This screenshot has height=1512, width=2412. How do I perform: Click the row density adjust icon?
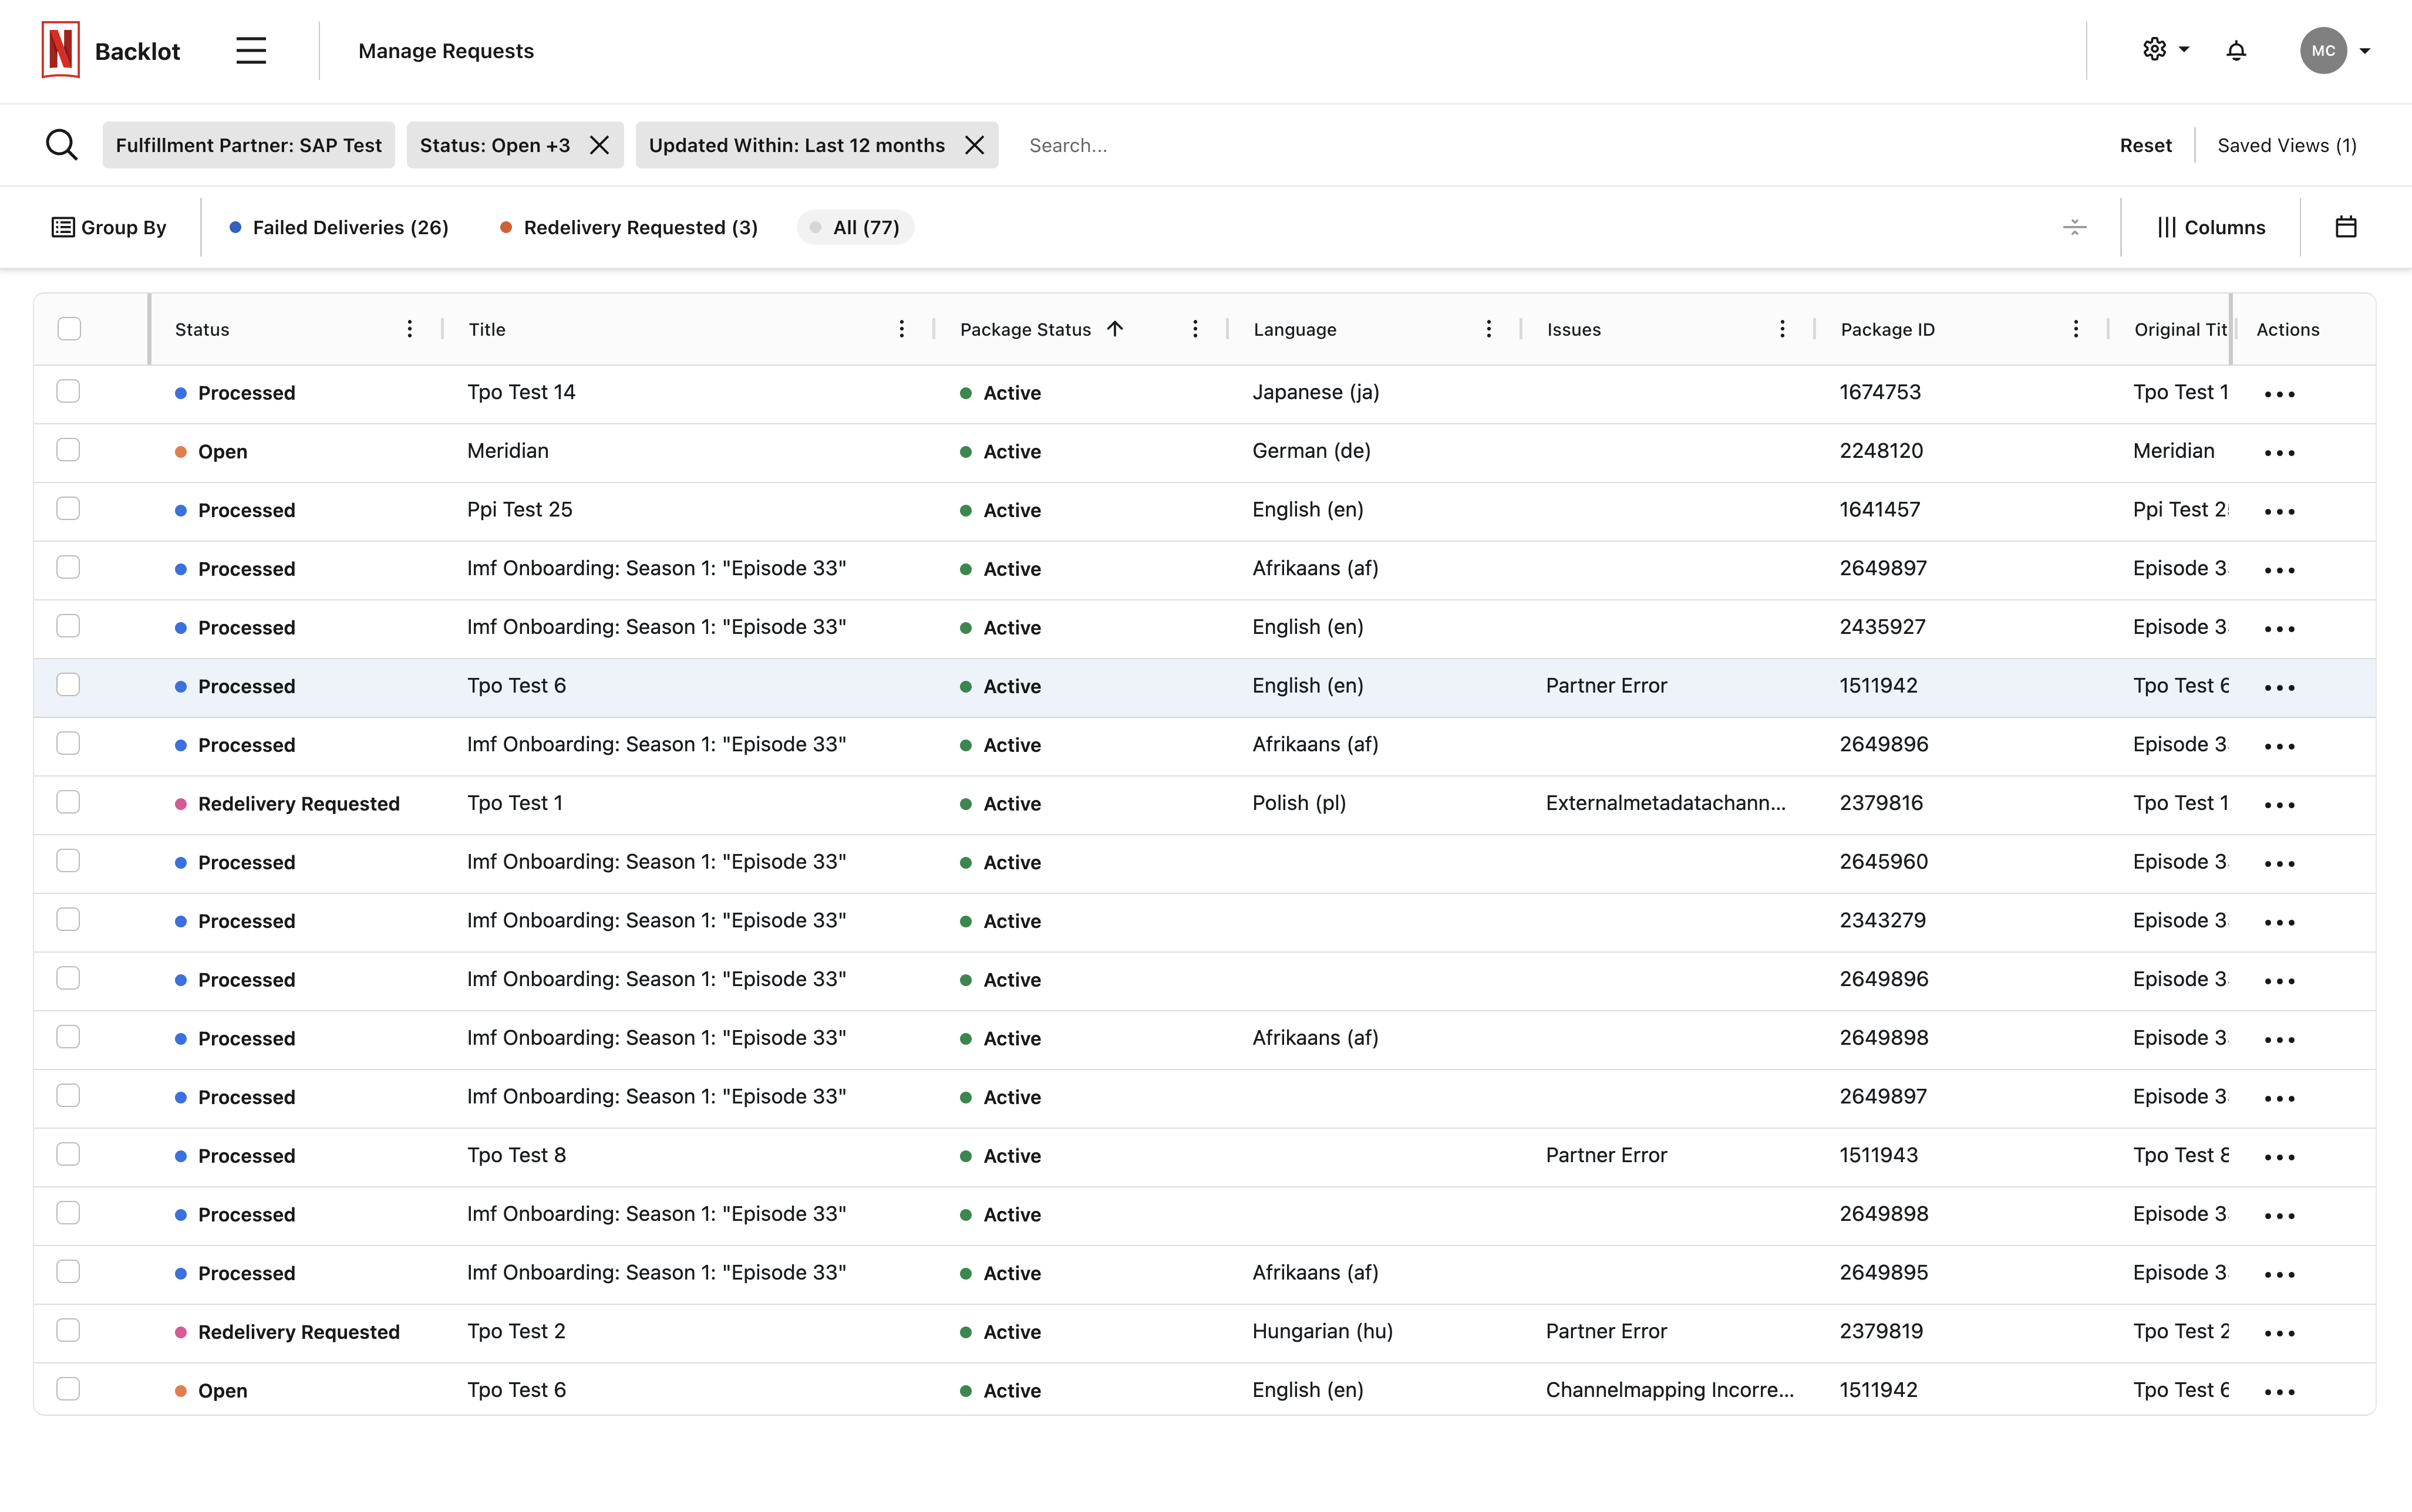coord(2074,227)
